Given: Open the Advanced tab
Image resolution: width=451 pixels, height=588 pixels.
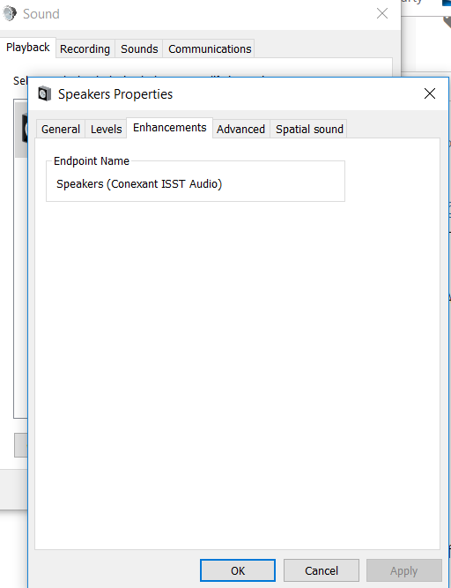Looking at the screenshot, I should coord(240,130).
